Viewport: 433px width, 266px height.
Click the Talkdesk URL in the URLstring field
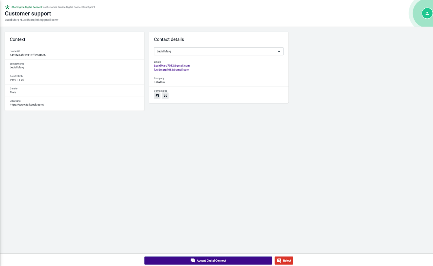coord(27,105)
